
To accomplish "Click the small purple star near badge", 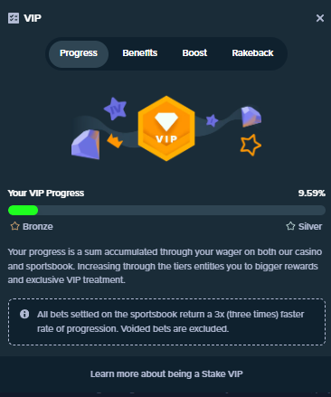I will click(x=213, y=120).
